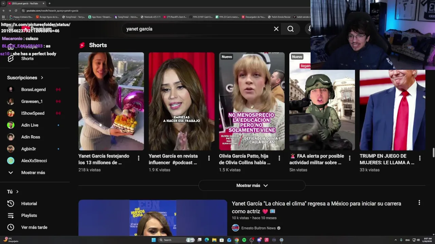Click the Historial clock icon
This screenshot has width=435, height=244.
pyautogui.click(x=11, y=204)
